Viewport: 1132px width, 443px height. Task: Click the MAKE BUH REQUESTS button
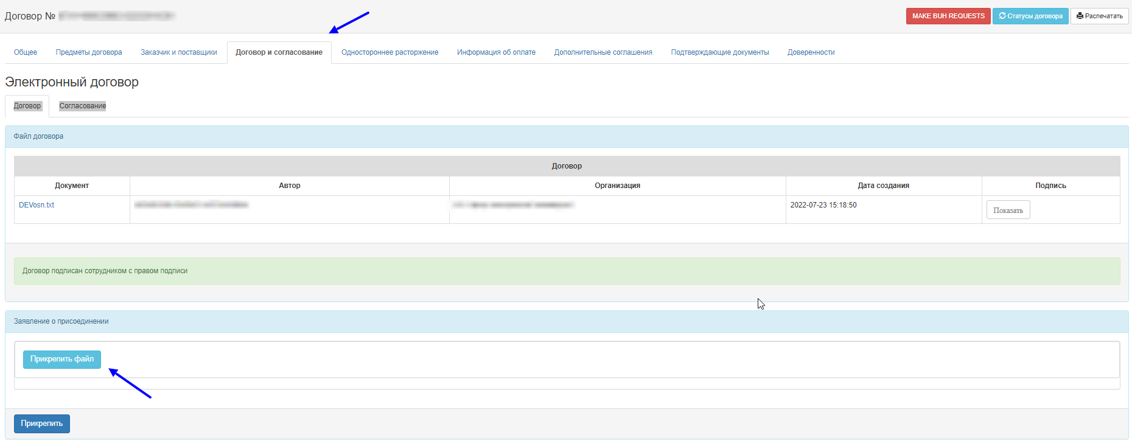[x=948, y=16]
